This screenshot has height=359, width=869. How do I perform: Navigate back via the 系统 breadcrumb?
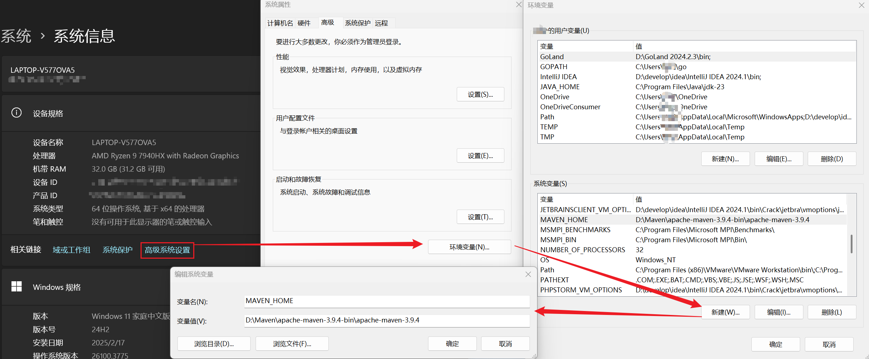pyautogui.click(x=16, y=36)
